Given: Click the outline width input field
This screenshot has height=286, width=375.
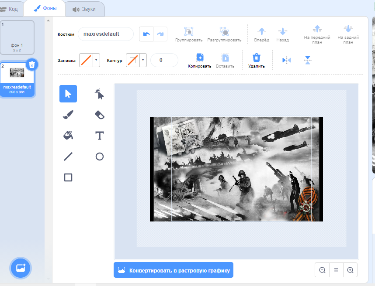Looking at the screenshot, I should click(164, 60).
